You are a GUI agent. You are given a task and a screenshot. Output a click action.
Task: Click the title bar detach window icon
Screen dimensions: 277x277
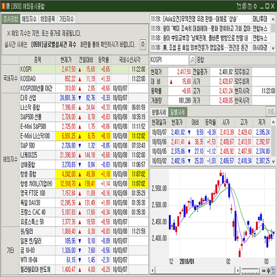pos(239,6)
